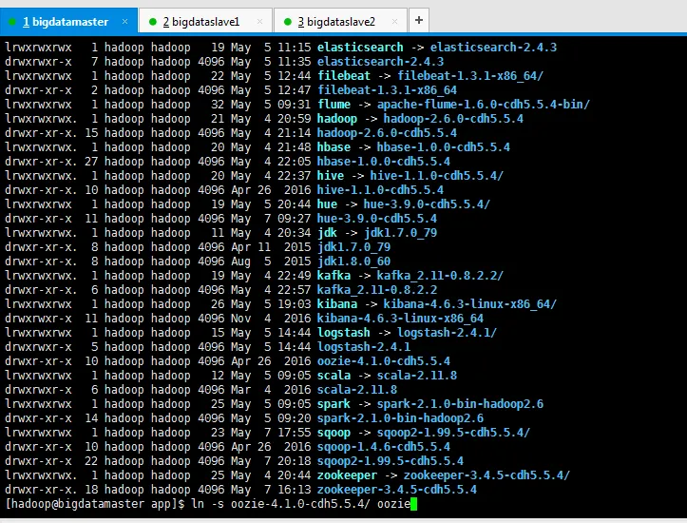Click the hadoop symlink name
The height and width of the screenshot is (523, 687).
click(337, 119)
